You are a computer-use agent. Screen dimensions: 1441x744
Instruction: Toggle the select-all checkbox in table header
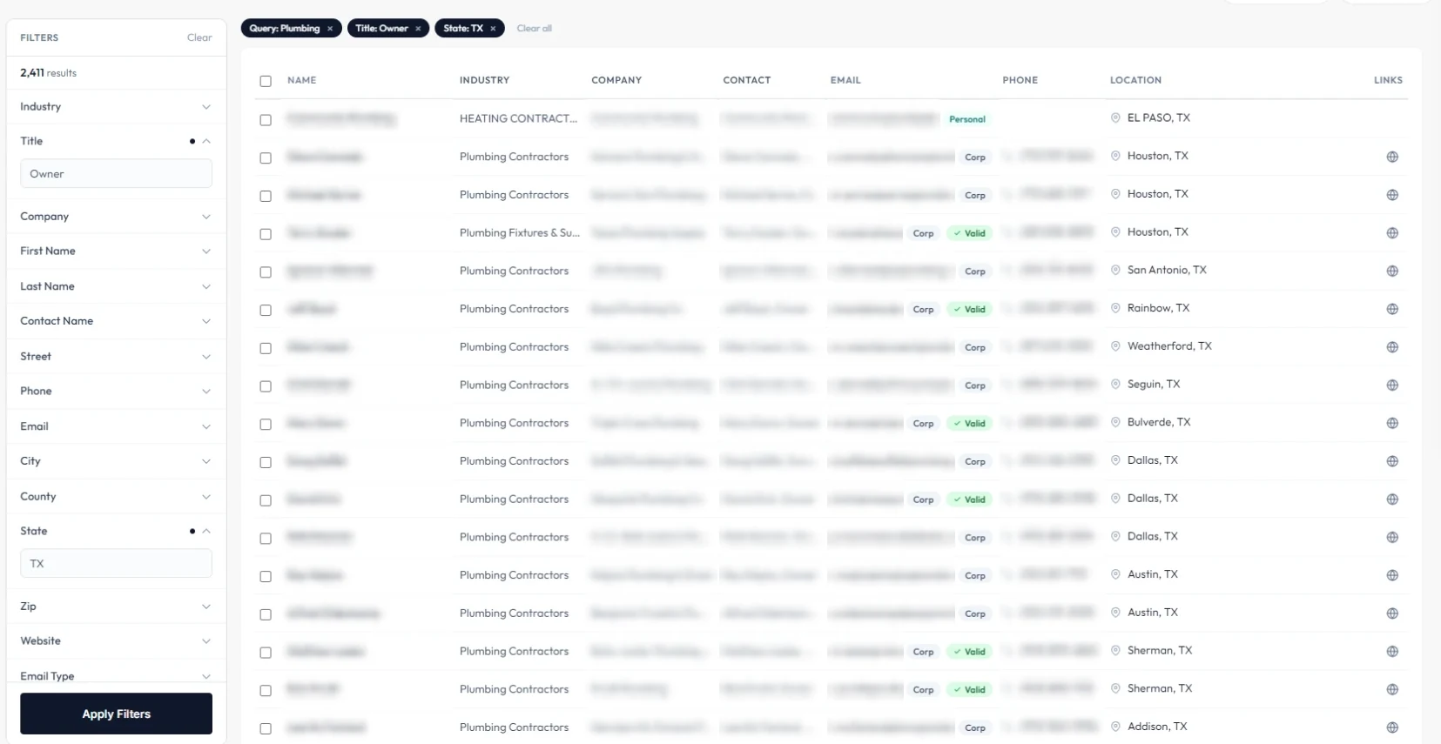click(266, 81)
